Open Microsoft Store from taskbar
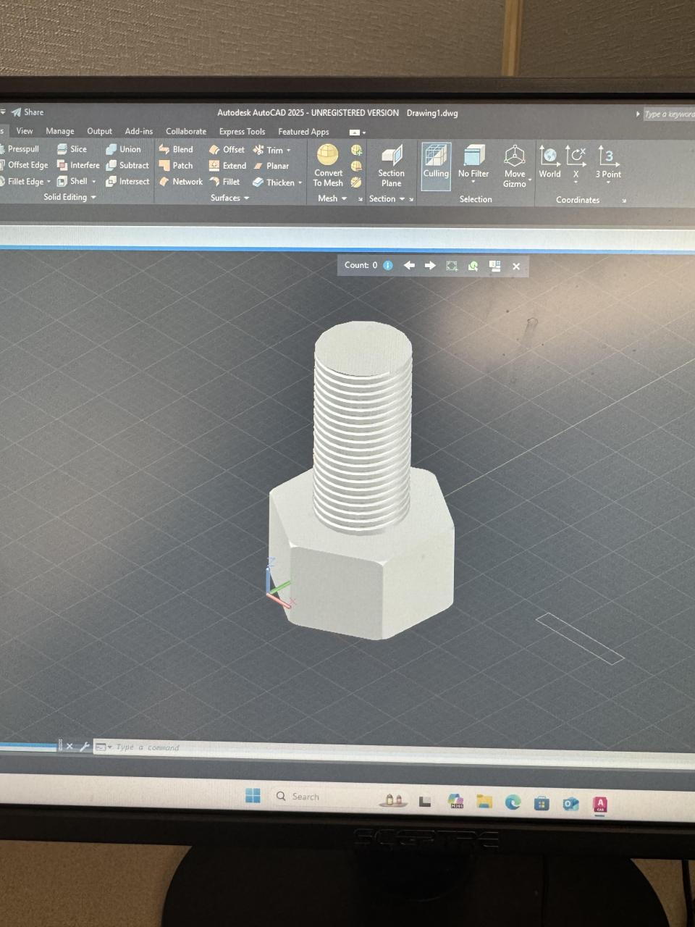This screenshot has height=927, width=695. (542, 803)
